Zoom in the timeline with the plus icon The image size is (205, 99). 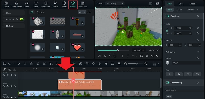[x=146, y=64]
